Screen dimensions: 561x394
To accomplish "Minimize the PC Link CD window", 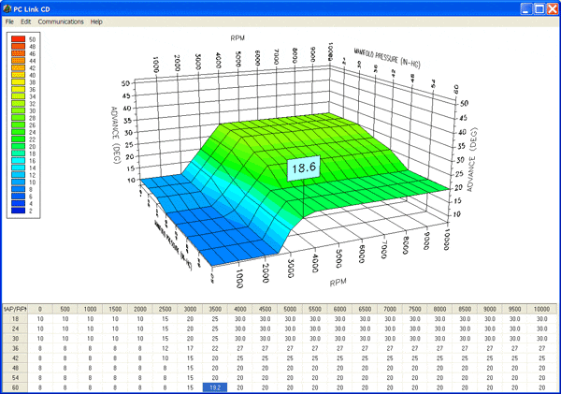I will click(x=525, y=7).
